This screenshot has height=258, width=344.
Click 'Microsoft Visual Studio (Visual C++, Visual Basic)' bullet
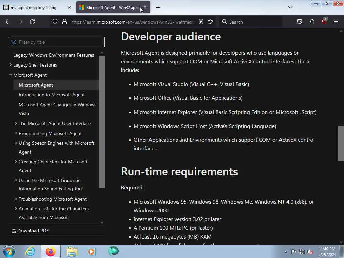[191, 84]
